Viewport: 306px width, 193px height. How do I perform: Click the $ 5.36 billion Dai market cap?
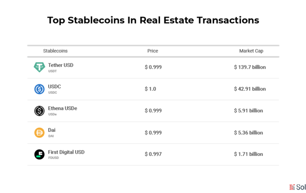point(248,133)
